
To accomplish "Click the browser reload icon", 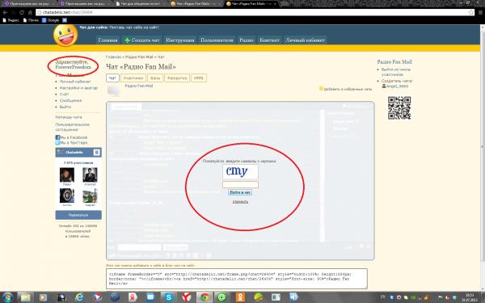I will click(22, 12).
